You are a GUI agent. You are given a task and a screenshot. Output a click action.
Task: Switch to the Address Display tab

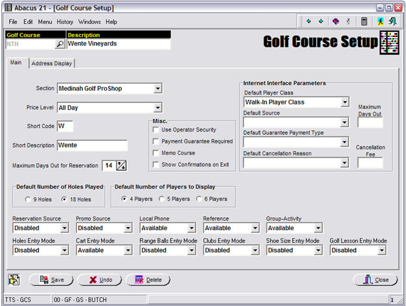52,64
